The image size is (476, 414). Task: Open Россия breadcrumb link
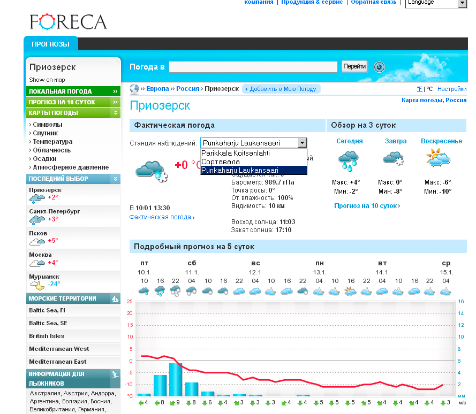click(187, 89)
